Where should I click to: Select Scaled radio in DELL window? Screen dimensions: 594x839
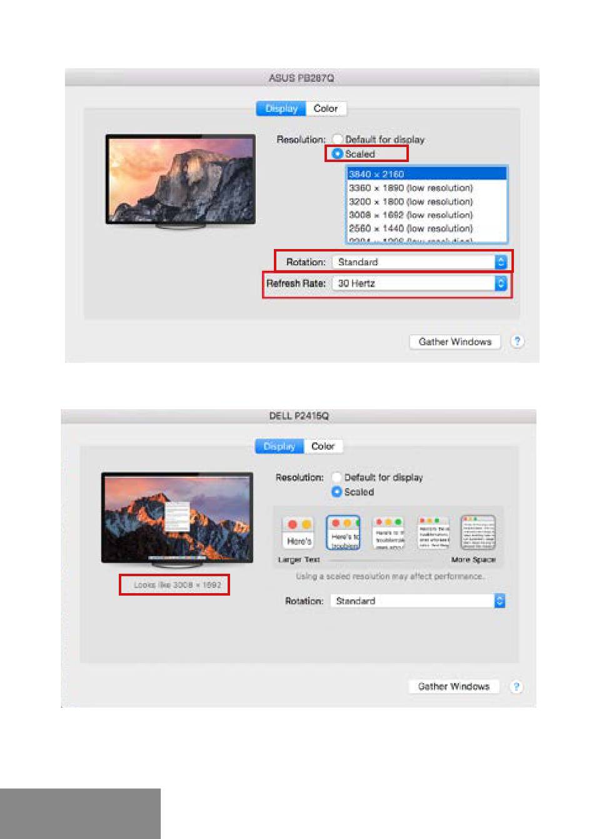(x=336, y=492)
